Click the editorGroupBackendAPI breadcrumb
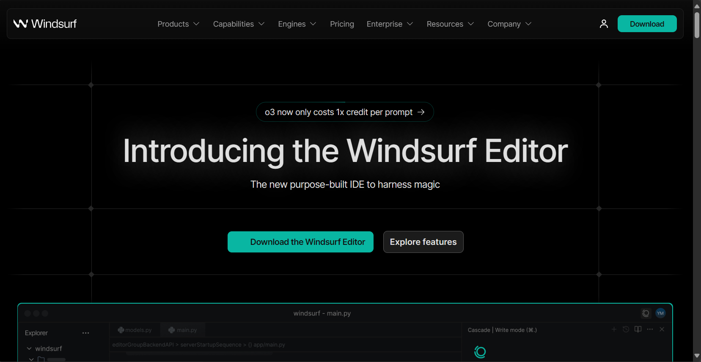 tap(143, 345)
